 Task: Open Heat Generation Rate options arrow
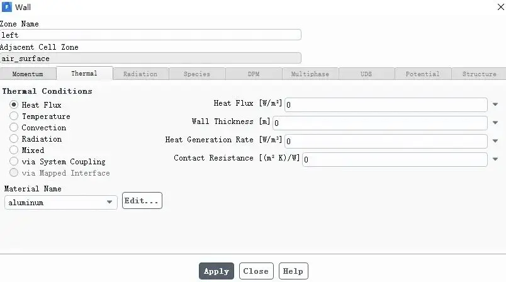[x=495, y=141]
